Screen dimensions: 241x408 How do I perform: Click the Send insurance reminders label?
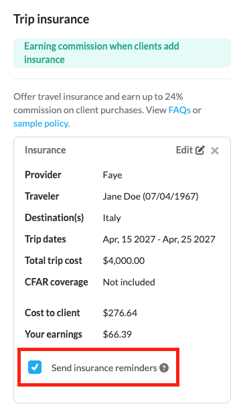[104, 368]
